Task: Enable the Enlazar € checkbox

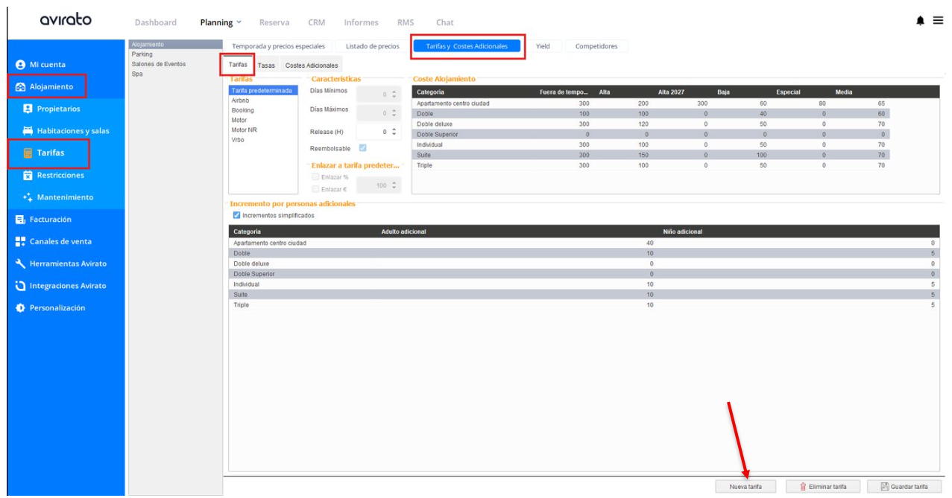Action: [x=316, y=189]
